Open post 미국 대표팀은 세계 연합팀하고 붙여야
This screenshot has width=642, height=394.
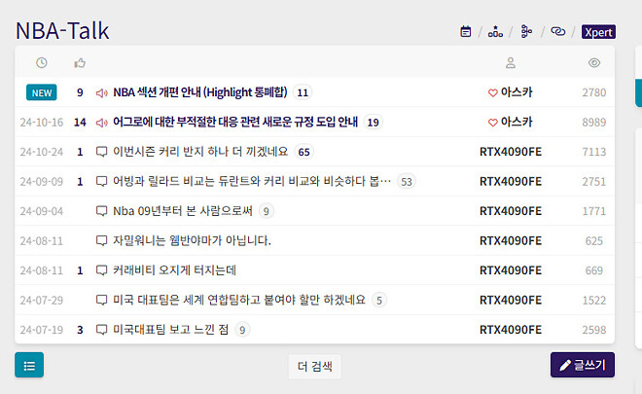pos(239,300)
